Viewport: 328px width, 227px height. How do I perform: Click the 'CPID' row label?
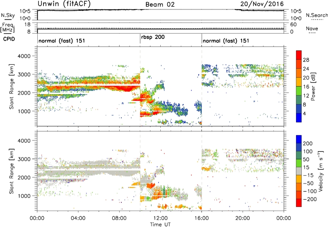tap(9, 39)
